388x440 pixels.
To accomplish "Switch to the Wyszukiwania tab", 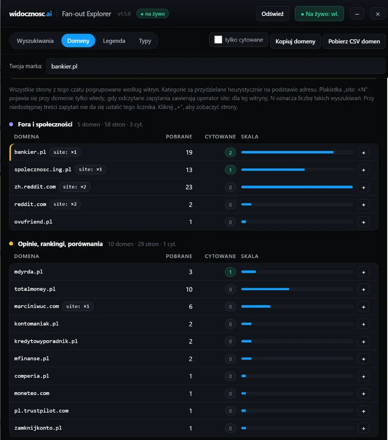I will pyautogui.click(x=35, y=40).
